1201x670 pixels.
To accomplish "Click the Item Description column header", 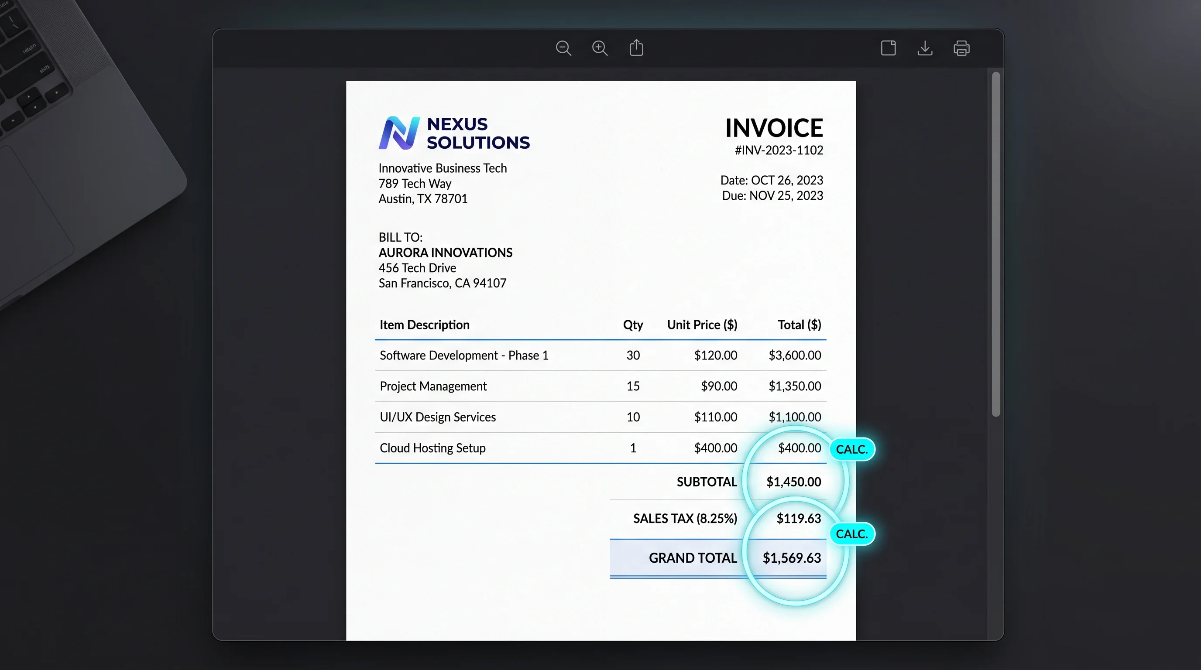I will tap(424, 325).
